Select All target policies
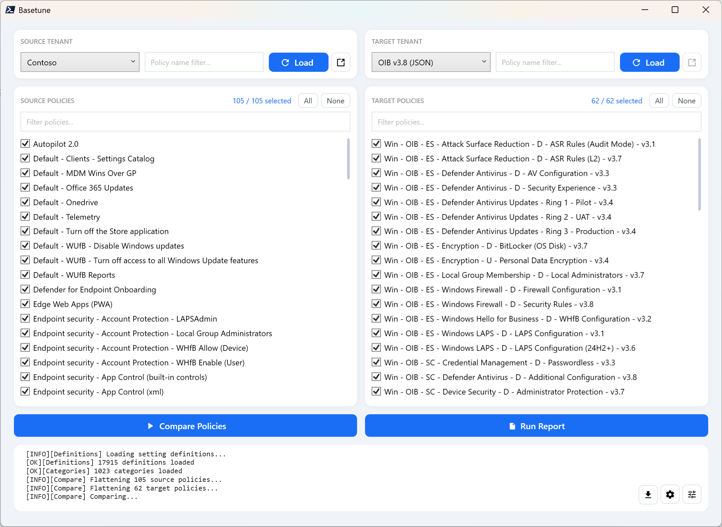 click(x=659, y=100)
